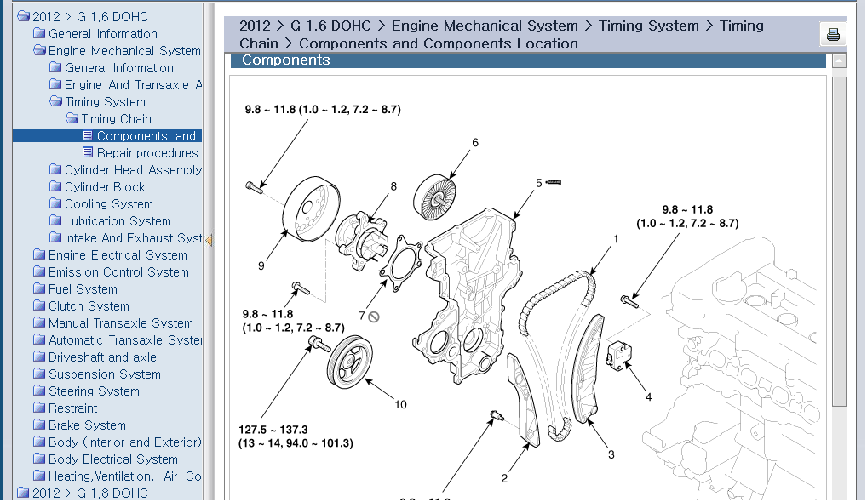
Task: Expand Intake And Exhaust System
Action: click(133, 238)
